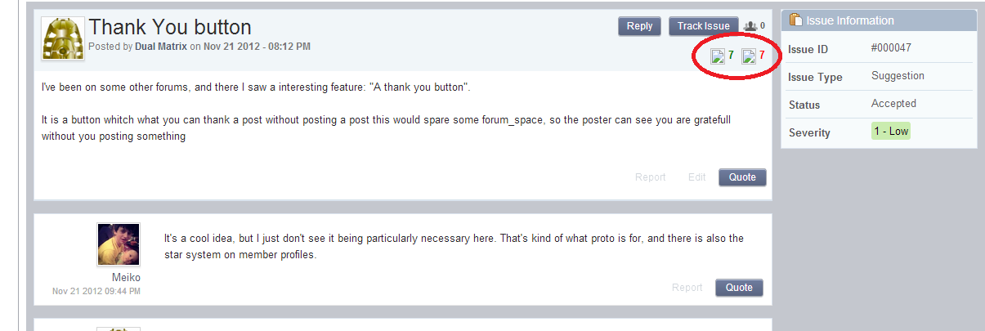
Task: Report Meiko's comment
Action: (687, 288)
